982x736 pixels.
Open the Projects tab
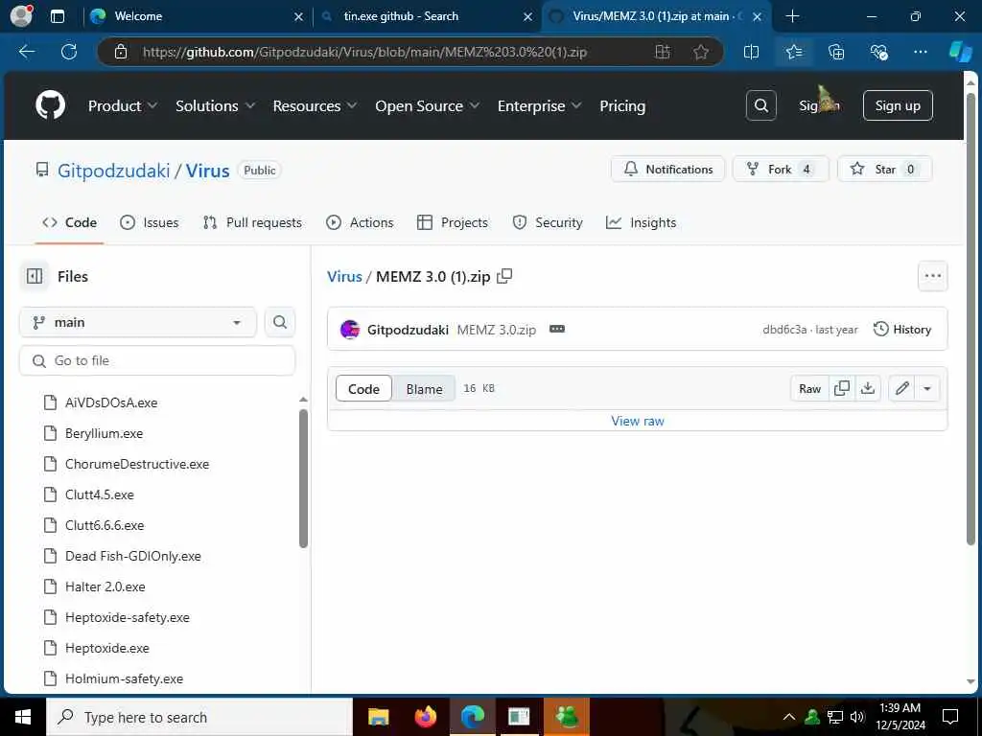tap(453, 222)
